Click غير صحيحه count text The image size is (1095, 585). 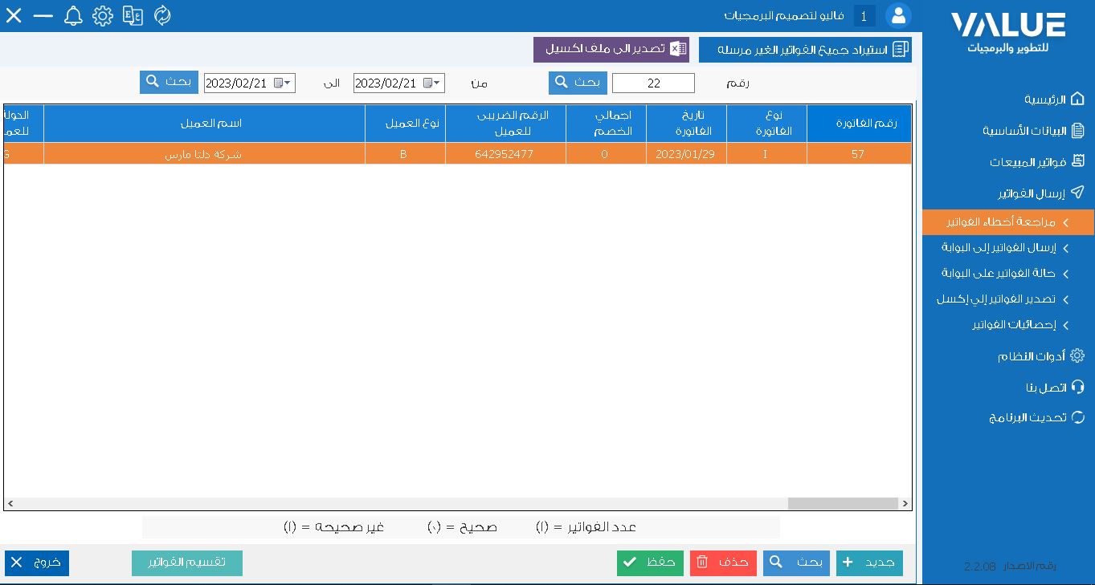pyautogui.click(x=333, y=527)
